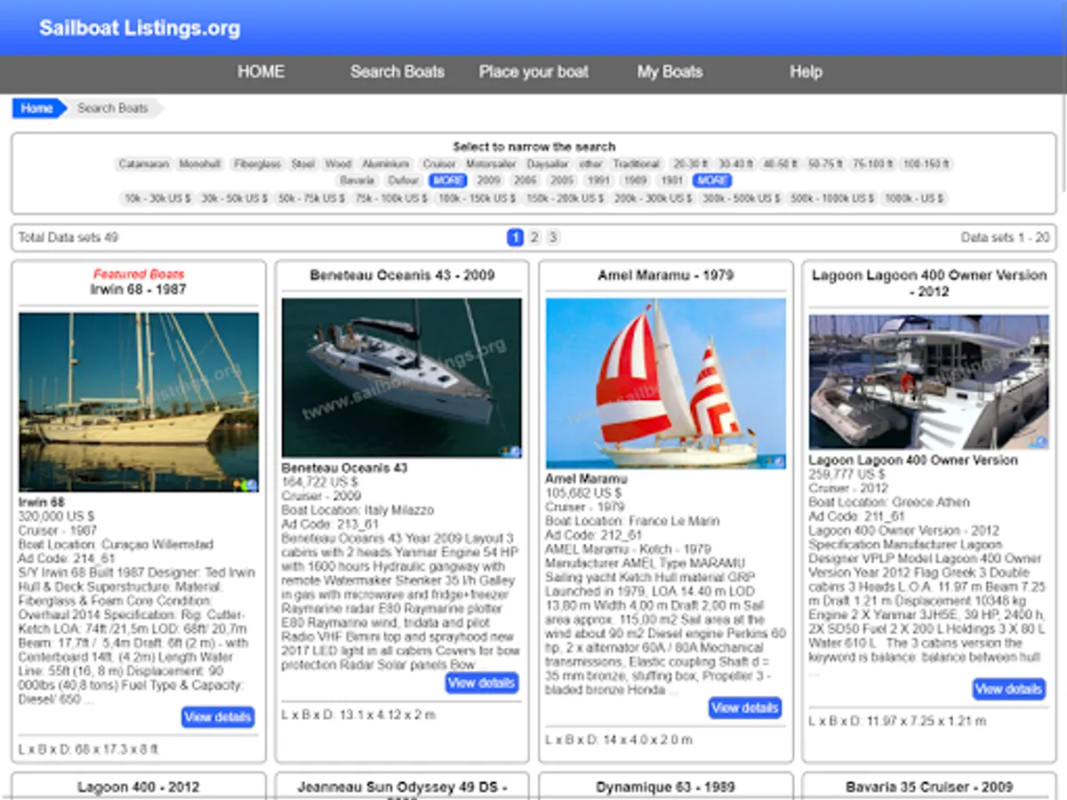Select price range 500k - 1000k US $
The width and height of the screenshot is (1067, 800).
[832, 198]
